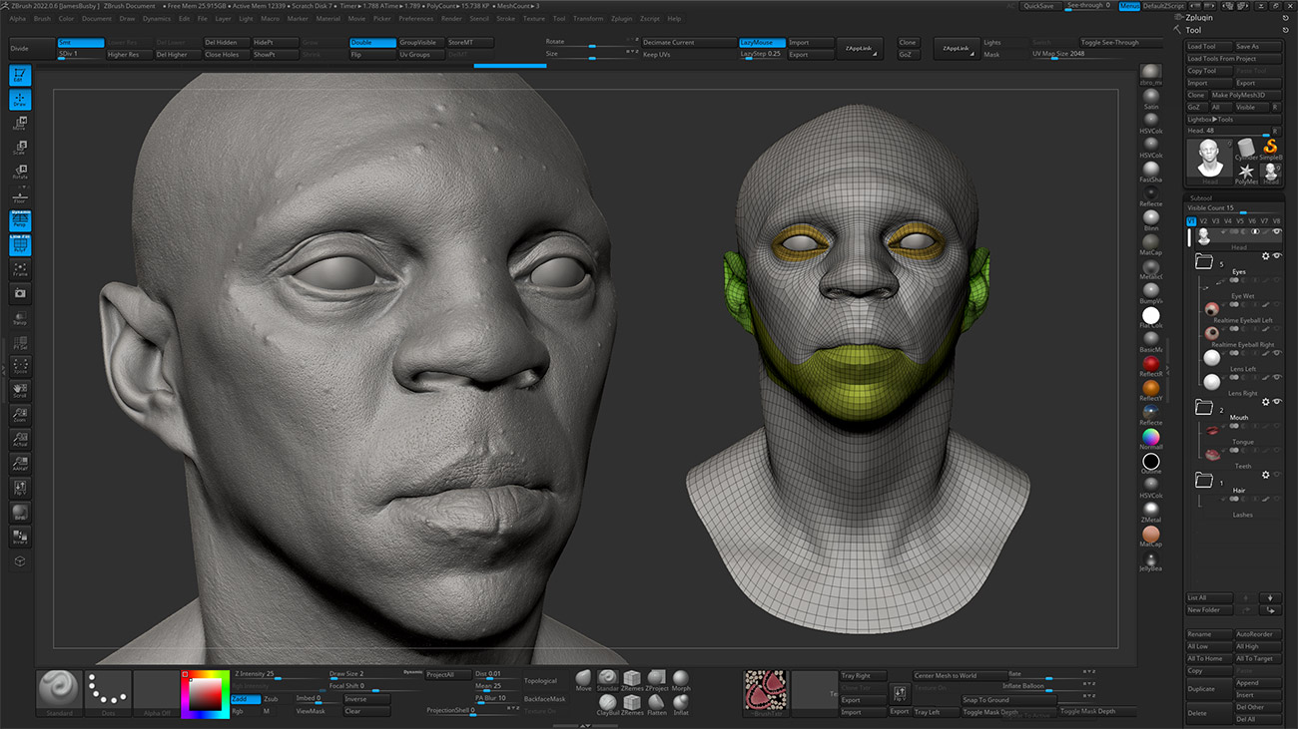Viewport: 1298px width, 729px height.
Task: Activate the Edit mode icon
Action: tap(20, 75)
